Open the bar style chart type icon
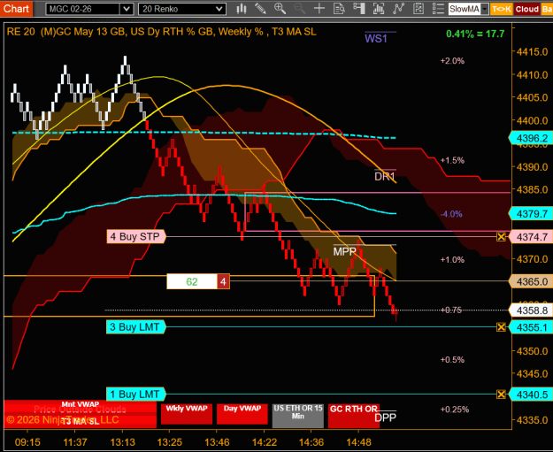 pyautogui.click(x=242, y=9)
